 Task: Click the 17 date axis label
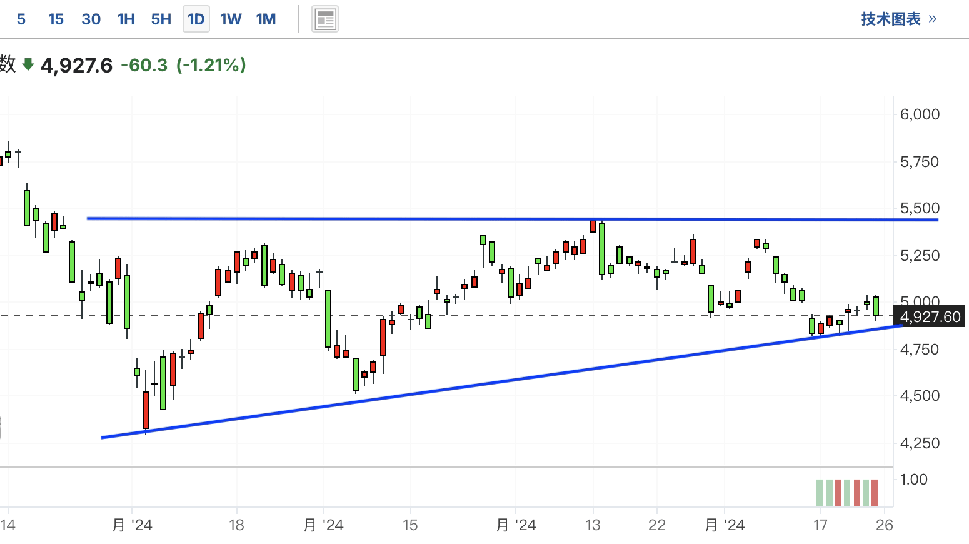tap(820, 525)
